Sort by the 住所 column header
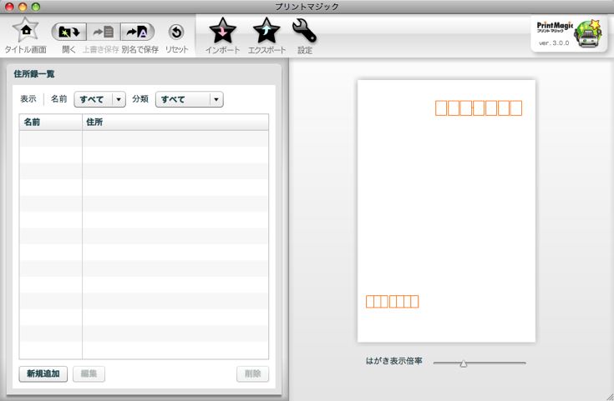 coord(175,123)
